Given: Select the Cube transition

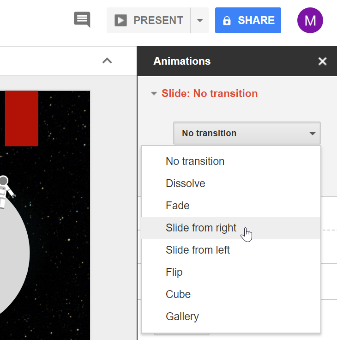Looking at the screenshot, I should (x=231, y=294).
